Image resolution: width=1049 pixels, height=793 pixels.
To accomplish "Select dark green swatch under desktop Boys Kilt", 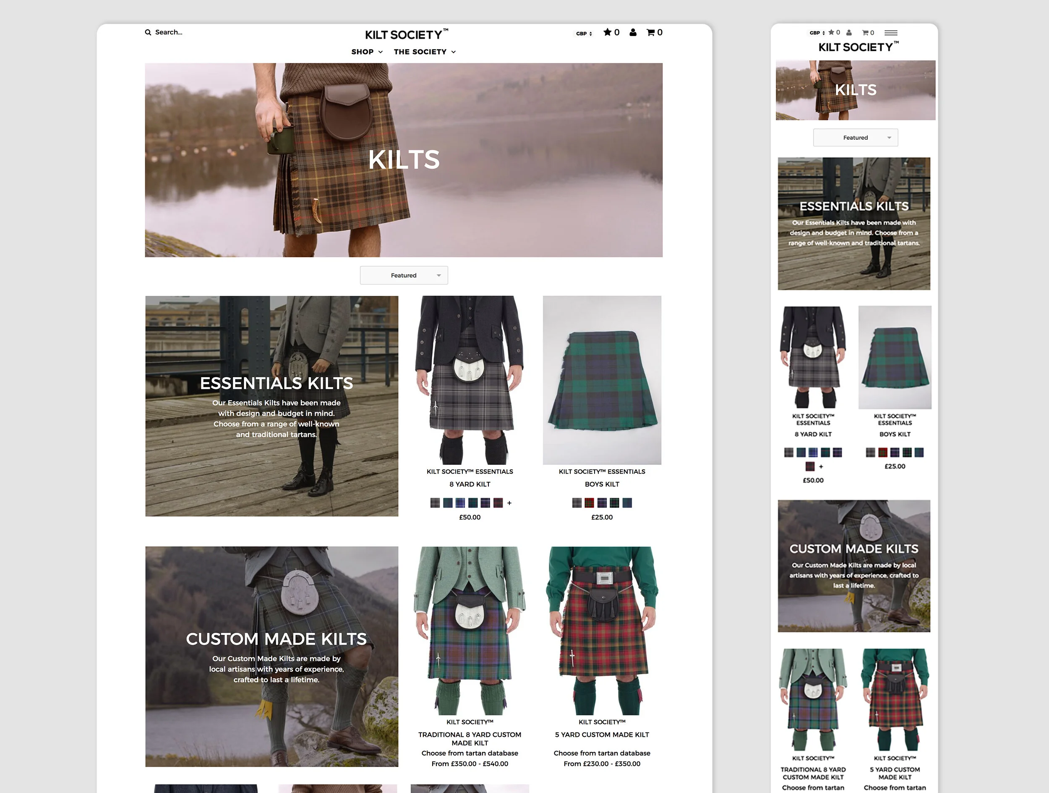I will (x=614, y=503).
